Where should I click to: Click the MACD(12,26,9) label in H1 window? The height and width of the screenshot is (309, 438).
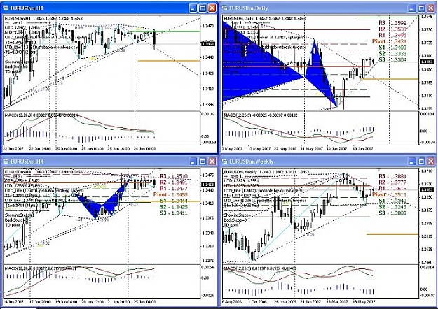click(x=18, y=115)
